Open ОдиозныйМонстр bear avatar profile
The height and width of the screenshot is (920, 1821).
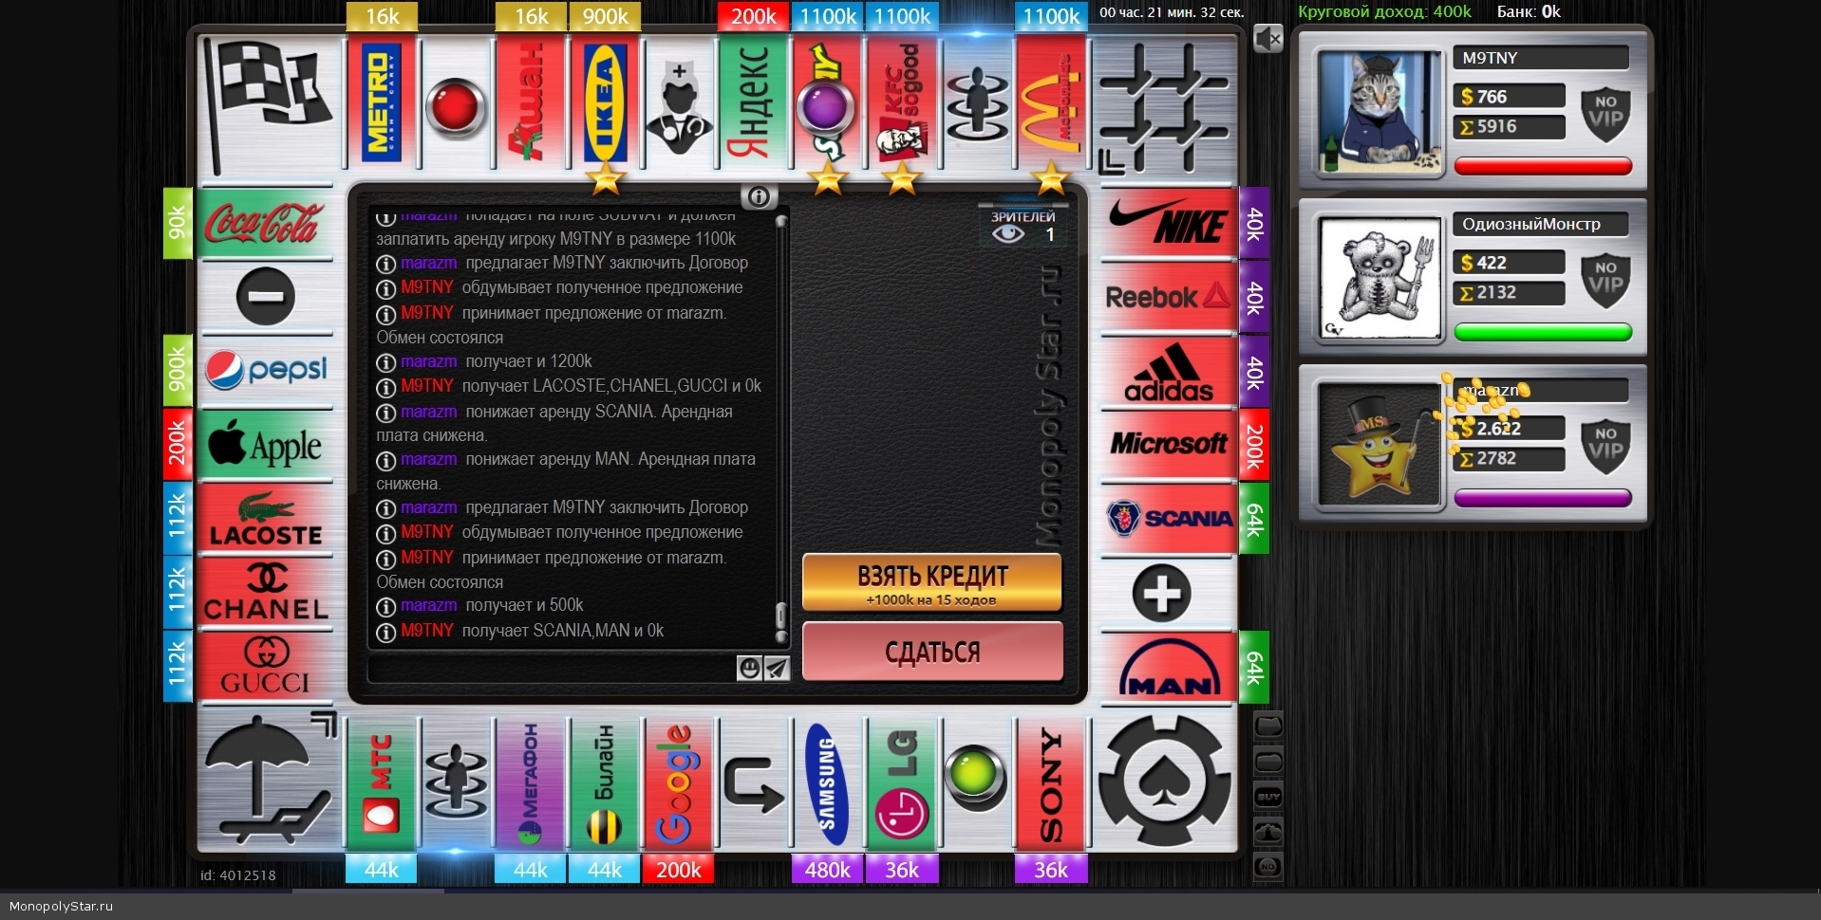(x=1380, y=278)
